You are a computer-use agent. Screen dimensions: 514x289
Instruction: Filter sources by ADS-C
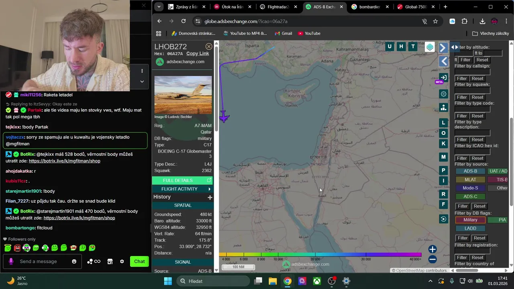(x=470, y=196)
